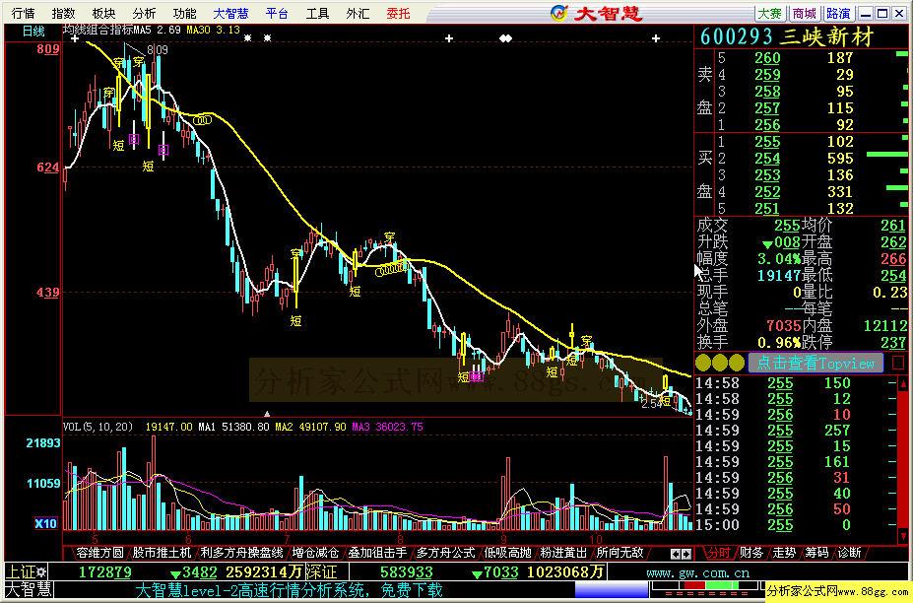Click the 点击查看Topview button
Screen dimensions: 913x603
click(815, 363)
